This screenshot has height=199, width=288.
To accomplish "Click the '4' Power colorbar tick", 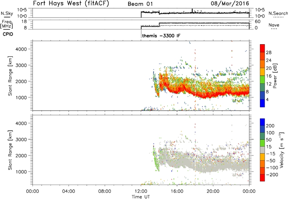I will 267,99.
